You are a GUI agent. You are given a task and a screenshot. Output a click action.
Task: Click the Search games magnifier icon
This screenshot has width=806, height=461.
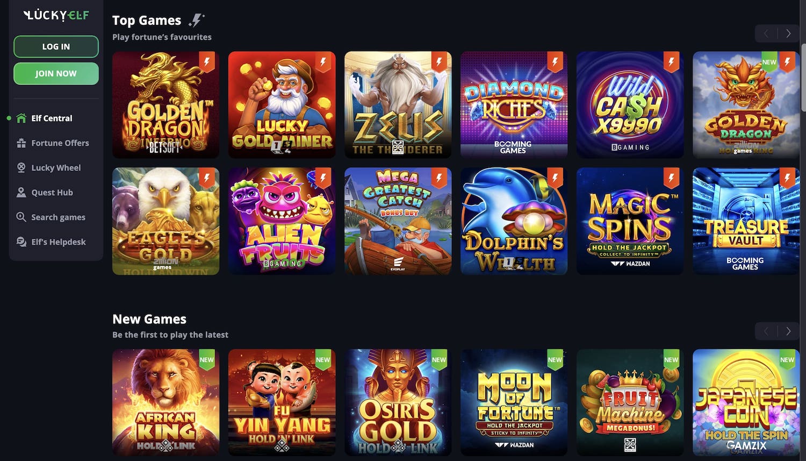click(x=21, y=217)
